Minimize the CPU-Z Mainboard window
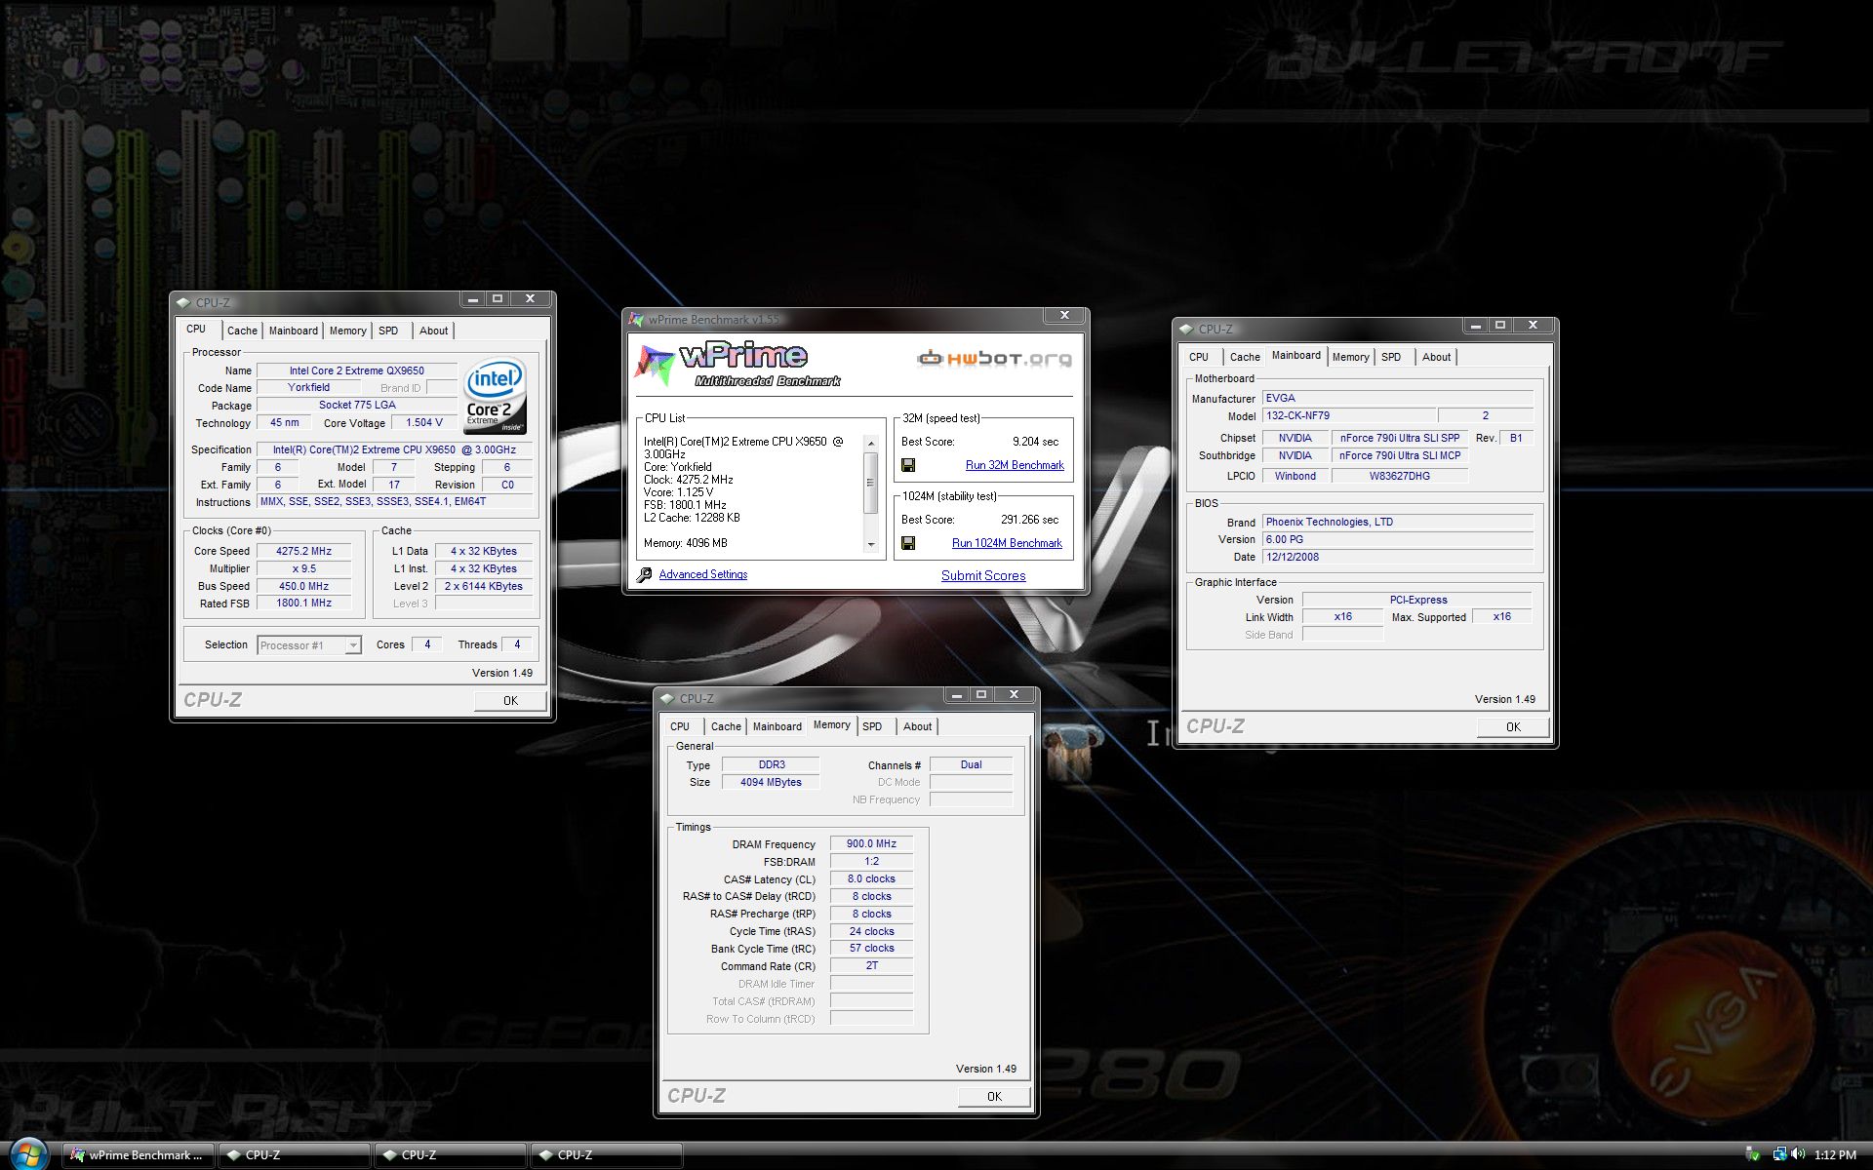 (1475, 325)
